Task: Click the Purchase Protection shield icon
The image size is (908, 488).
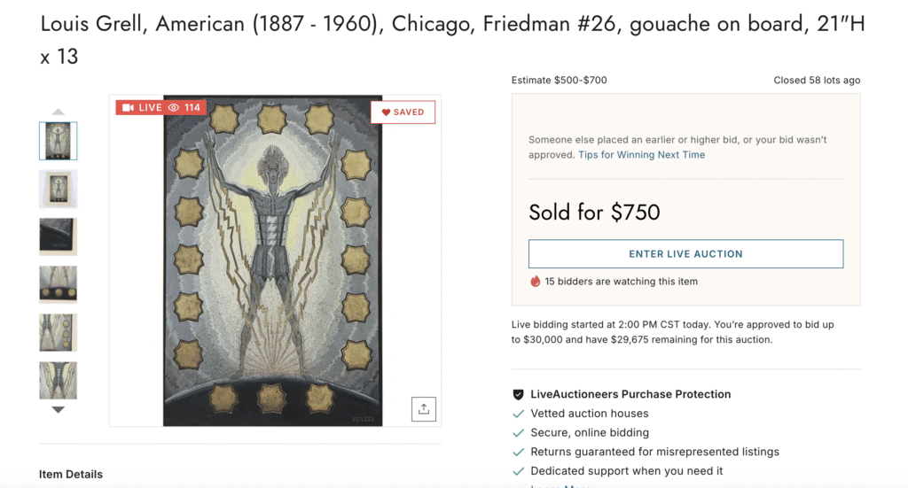Action: 519,394
